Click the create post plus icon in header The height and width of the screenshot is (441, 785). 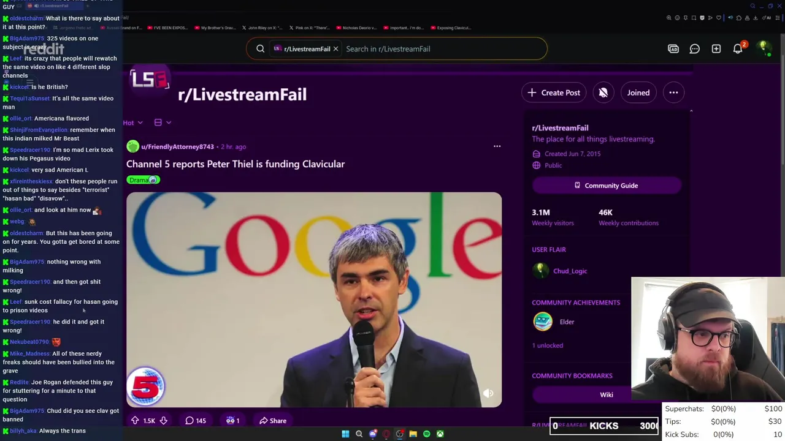coord(716,48)
